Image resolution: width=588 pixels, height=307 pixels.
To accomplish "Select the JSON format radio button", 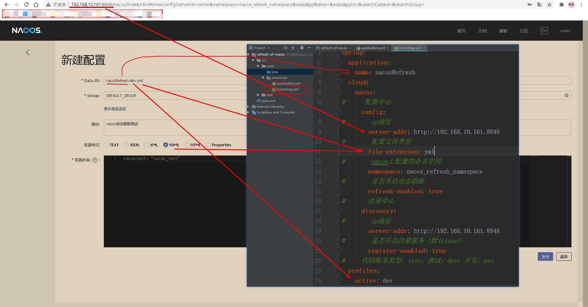I will pos(126,145).
